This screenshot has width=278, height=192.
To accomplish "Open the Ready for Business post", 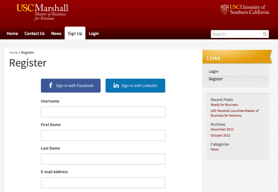I will (224, 105).
